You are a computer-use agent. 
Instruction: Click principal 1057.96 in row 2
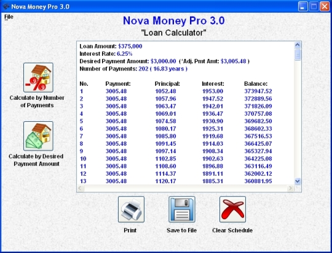[165, 99]
